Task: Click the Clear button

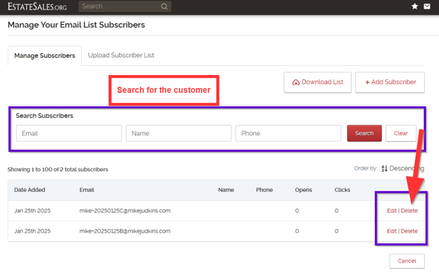Action: (x=401, y=134)
